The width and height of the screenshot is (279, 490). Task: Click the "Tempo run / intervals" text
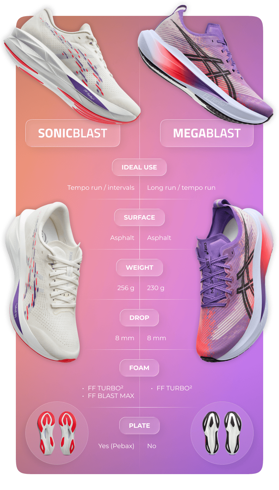click(x=101, y=188)
